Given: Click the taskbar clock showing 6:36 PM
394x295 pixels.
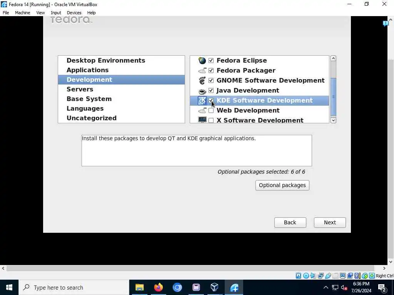Looking at the screenshot, I should coord(361,287).
